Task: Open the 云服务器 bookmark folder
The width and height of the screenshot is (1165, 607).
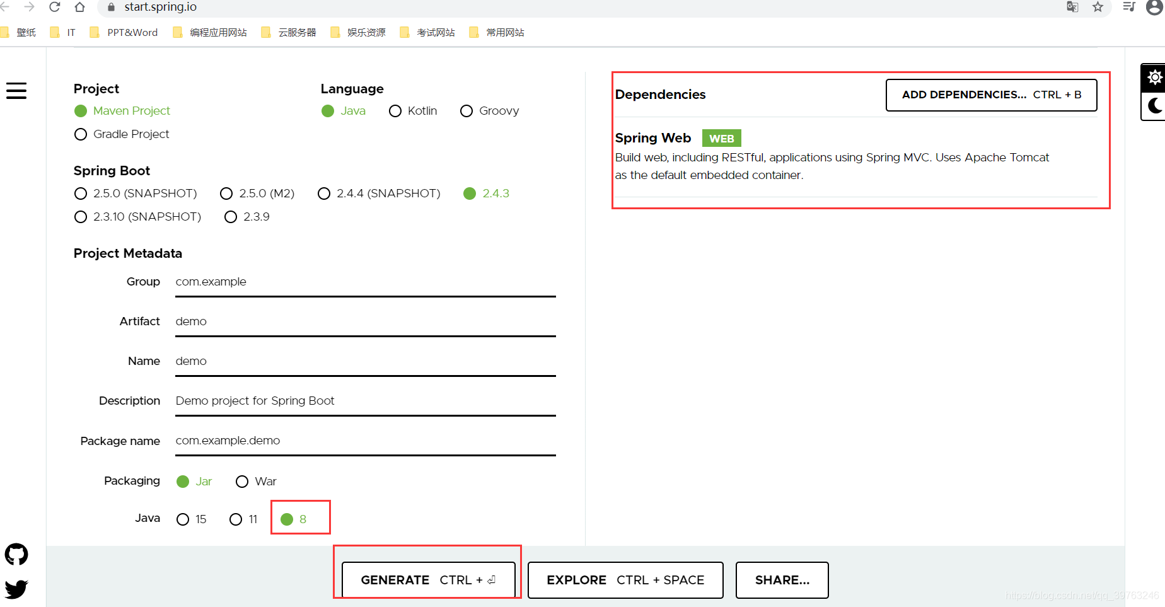Action: (289, 32)
